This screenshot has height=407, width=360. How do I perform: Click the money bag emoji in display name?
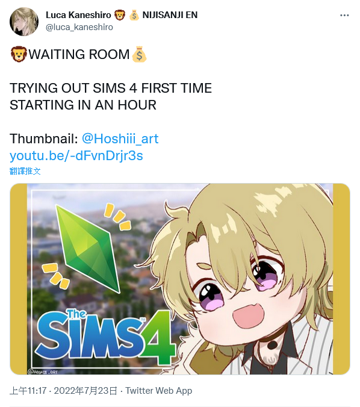[x=134, y=15]
